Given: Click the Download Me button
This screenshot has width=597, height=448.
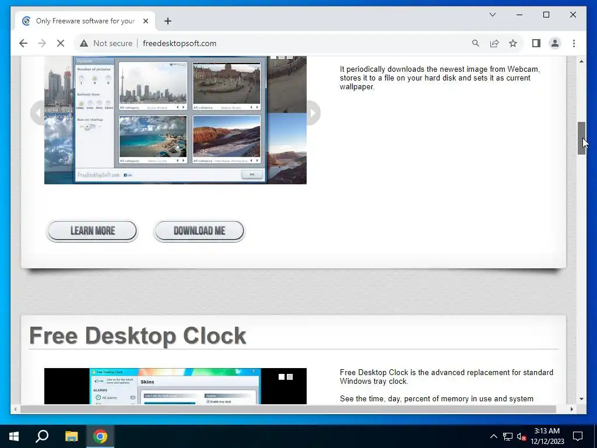Looking at the screenshot, I should [x=199, y=231].
